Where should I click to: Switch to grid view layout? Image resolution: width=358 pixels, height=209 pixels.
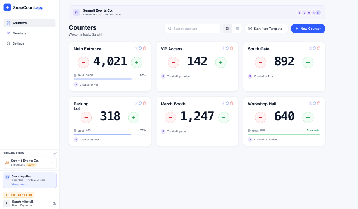tap(228, 29)
